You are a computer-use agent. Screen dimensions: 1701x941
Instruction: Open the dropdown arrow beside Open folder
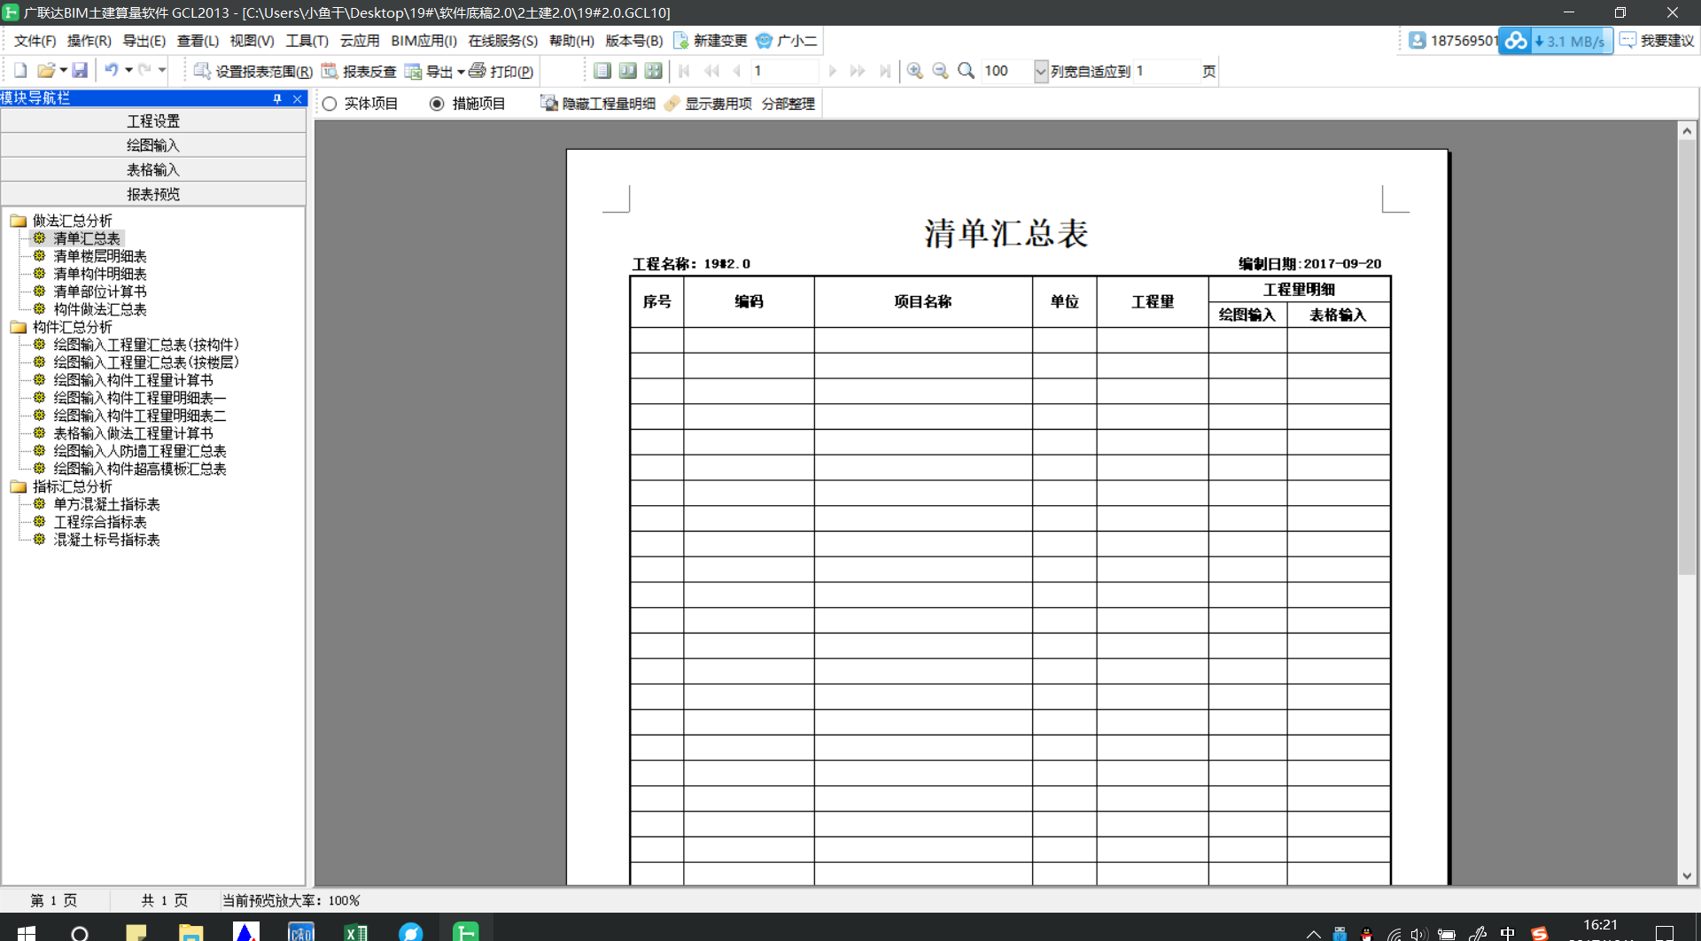(63, 71)
